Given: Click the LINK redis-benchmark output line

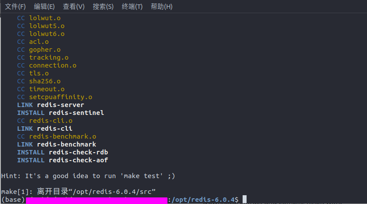Looking at the screenshot, I should (x=57, y=144).
